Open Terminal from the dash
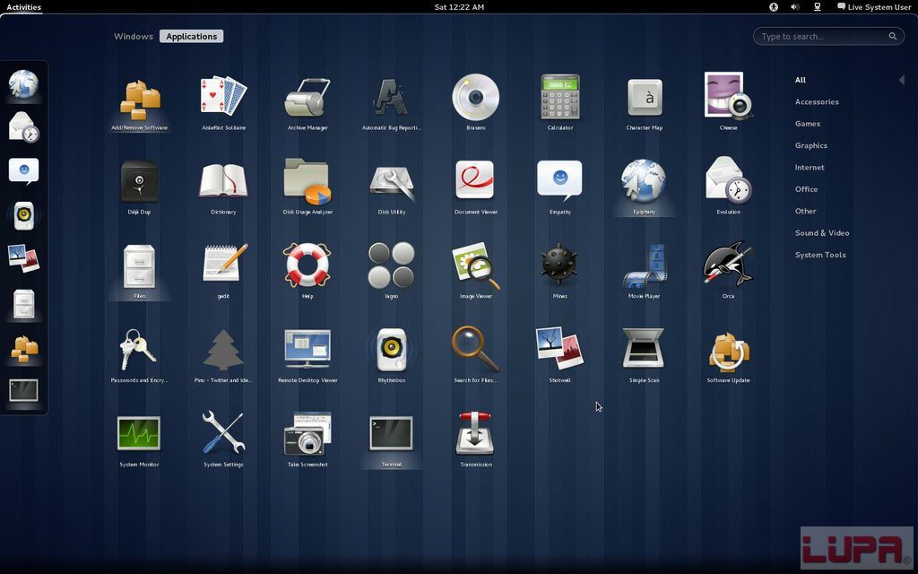Image resolution: width=918 pixels, height=574 pixels. pos(23,391)
